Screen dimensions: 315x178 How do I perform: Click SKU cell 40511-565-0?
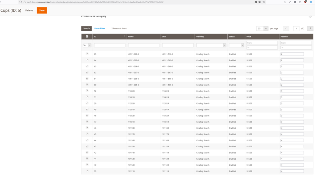tap(168, 85)
